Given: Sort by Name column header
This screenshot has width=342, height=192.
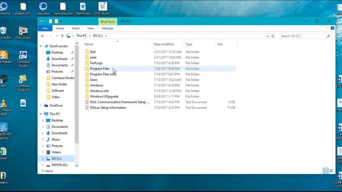Looking at the screenshot, I should coord(89,44).
